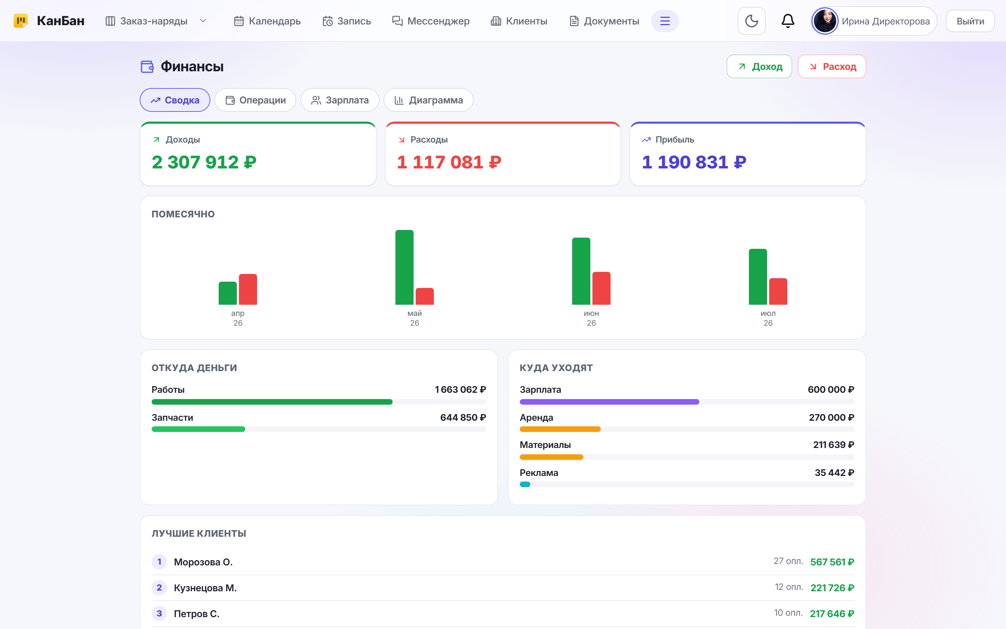Click the КанБан logo icon
1006x629 pixels.
20,21
